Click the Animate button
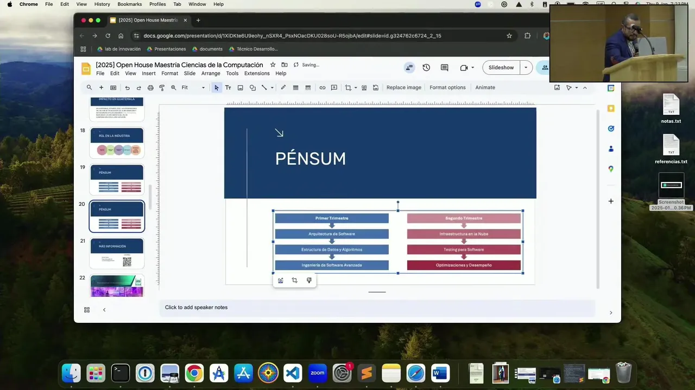695x390 pixels. tap(485, 87)
